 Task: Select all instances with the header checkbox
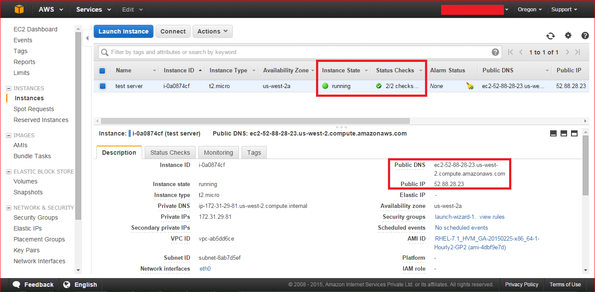click(102, 70)
